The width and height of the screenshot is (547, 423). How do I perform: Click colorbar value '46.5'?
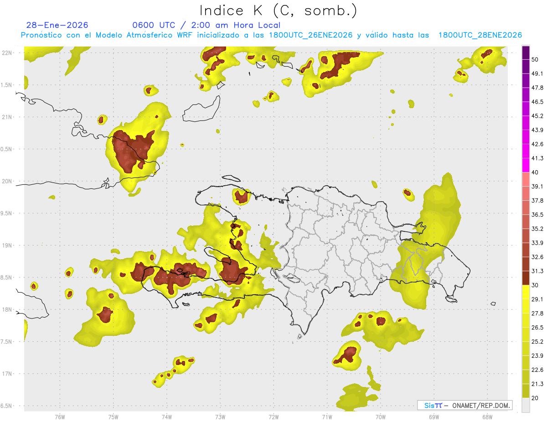tap(537, 102)
